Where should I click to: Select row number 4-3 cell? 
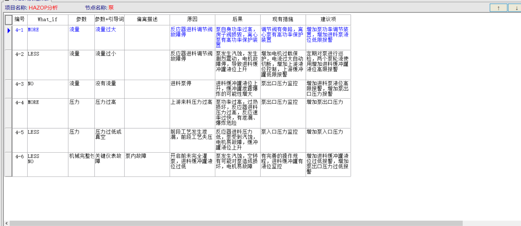tap(20, 89)
